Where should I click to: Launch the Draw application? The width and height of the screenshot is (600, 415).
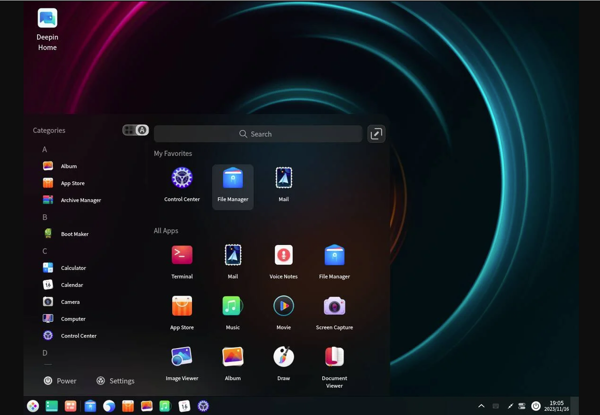[283, 356]
